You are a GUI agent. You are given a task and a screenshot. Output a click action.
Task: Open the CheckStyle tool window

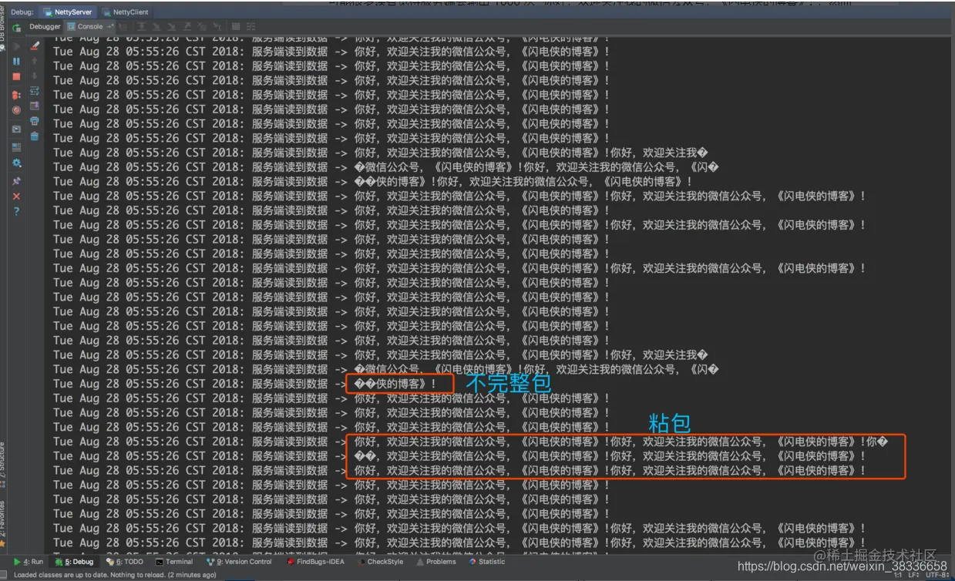click(380, 562)
